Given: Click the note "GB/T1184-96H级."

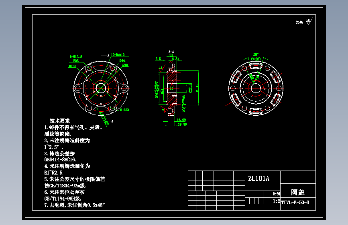Looking at the screenshot, I should click(x=63, y=199).
